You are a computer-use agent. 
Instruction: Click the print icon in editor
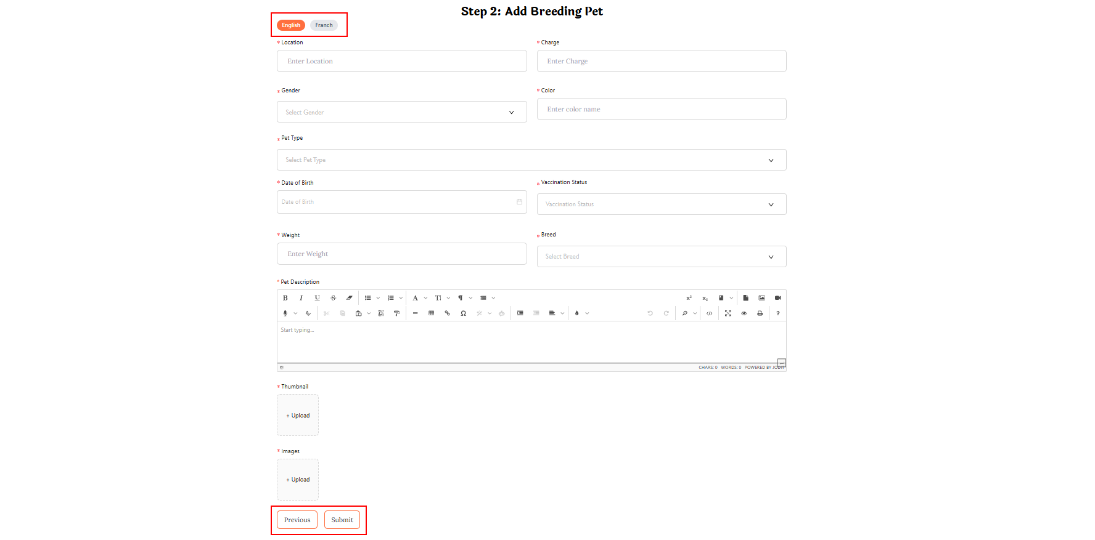760,313
